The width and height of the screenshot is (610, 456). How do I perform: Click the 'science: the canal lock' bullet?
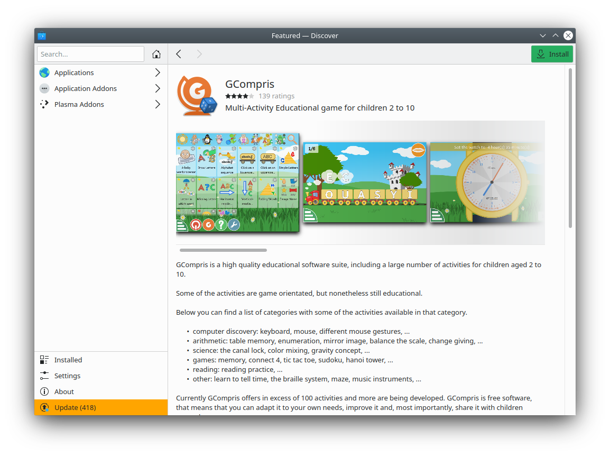tap(281, 351)
